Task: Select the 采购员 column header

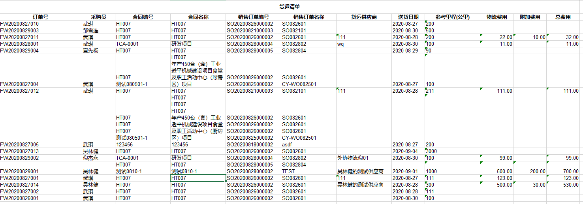Action: coord(98,17)
